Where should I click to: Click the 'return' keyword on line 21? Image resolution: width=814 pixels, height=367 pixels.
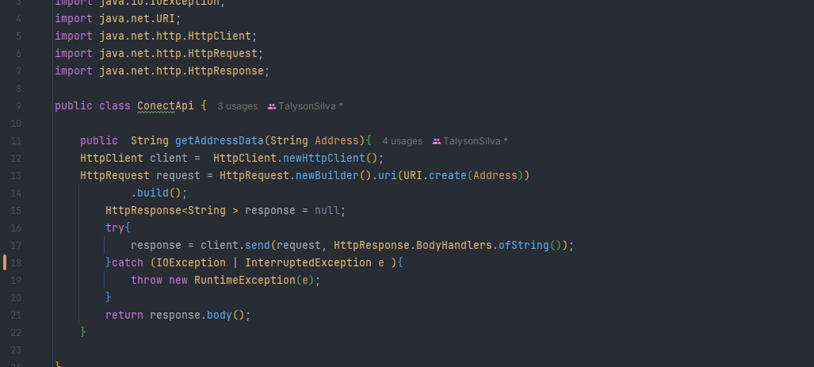pos(124,315)
